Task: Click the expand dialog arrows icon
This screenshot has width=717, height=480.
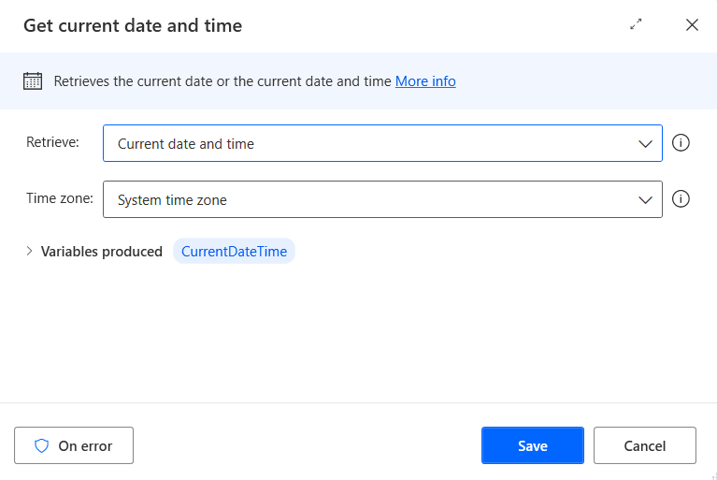Action: [637, 25]
